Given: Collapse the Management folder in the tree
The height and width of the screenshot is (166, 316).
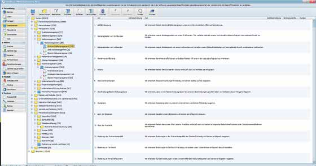Looking at the screenshot, I should click(x=32, y=29).
